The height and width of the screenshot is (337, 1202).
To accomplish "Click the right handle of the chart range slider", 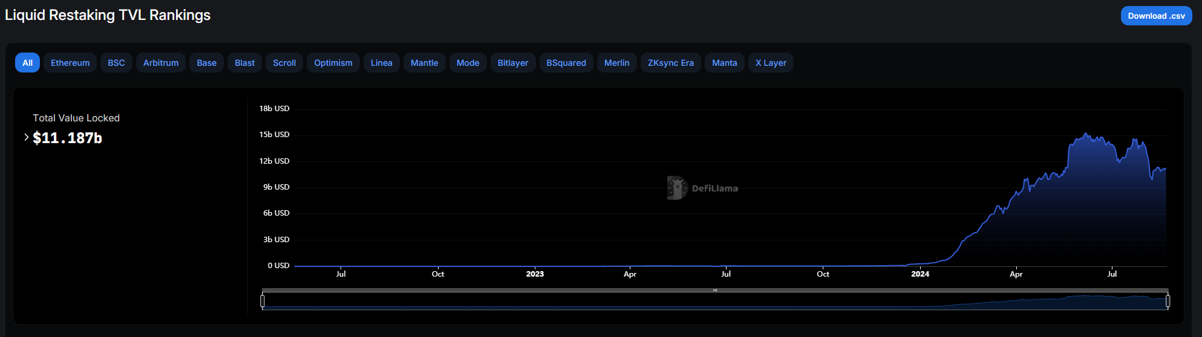I will coord(1168,301).
